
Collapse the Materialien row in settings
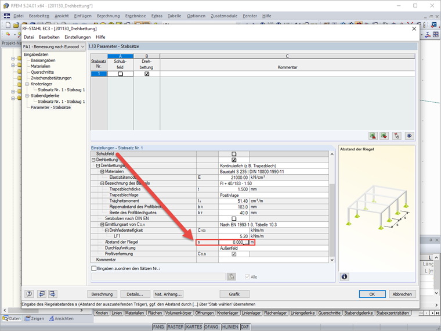pyautogui.click(x=102, y=171)
